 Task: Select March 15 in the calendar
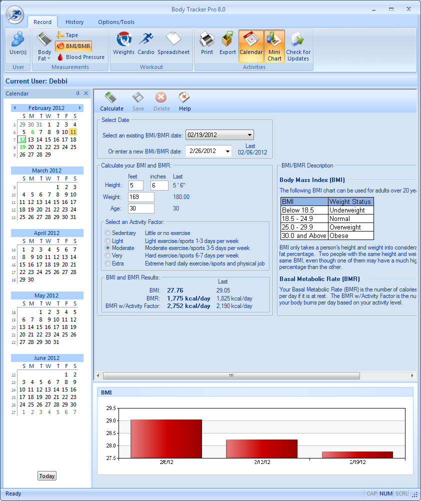pyautogui.click(x=56, y=202)
